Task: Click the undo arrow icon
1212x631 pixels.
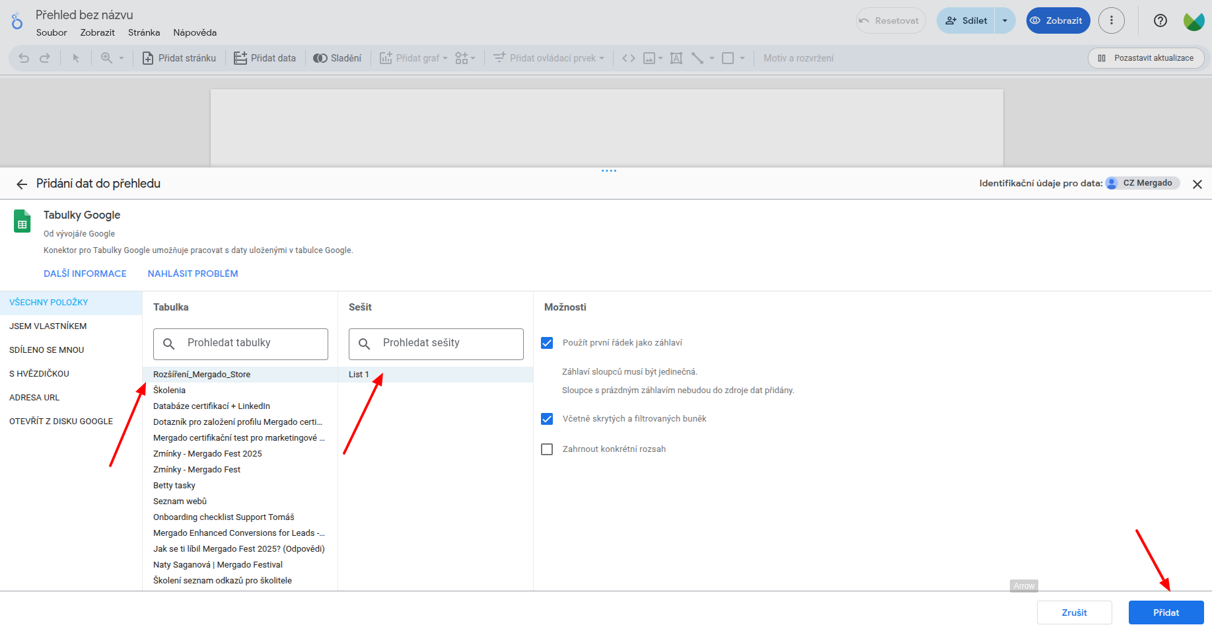Action: [x=24, y=58]
